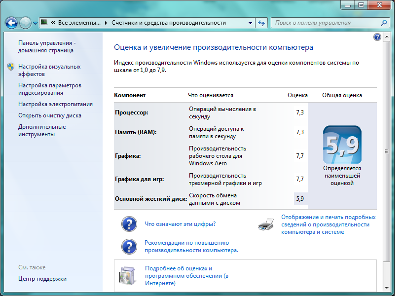The width and height of the screenshot is (404, 296).
Task: Expand the arrow after 'Все элементы' breadcrumb
Action: 106,23
